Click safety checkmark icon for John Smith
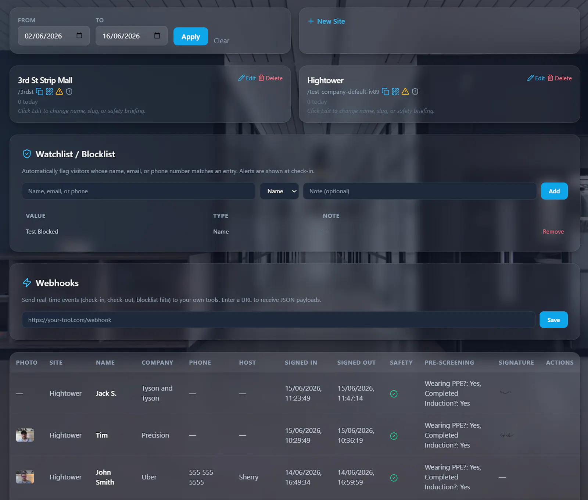The width and height of the screenshot is (588, 500). tap(394, 478)
